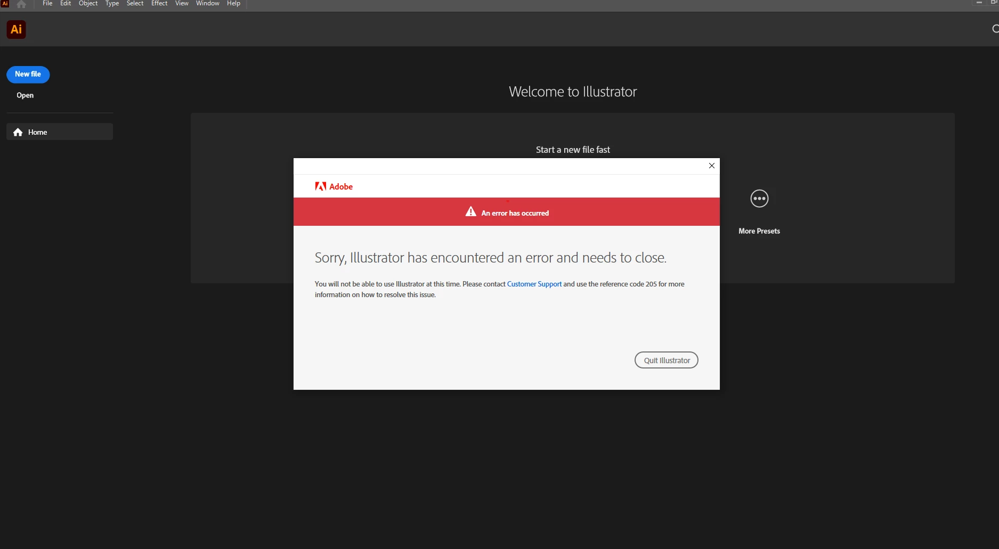Open the More Presets ellipsis icon

click(x=759, y=199)
